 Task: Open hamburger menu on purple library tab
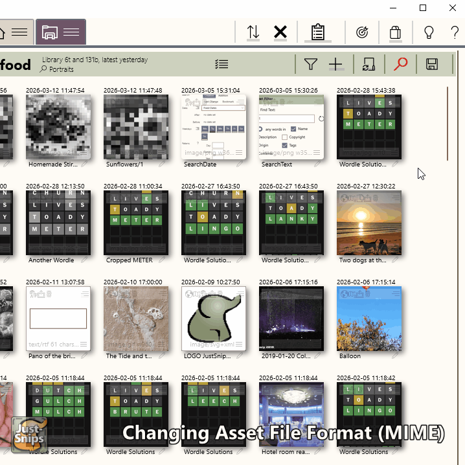pos(71,32)
